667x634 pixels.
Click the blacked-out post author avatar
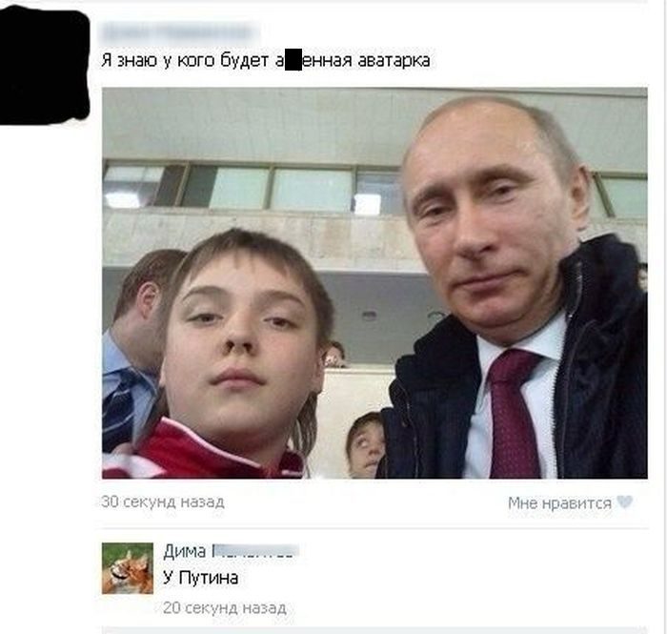coord(44,66)
